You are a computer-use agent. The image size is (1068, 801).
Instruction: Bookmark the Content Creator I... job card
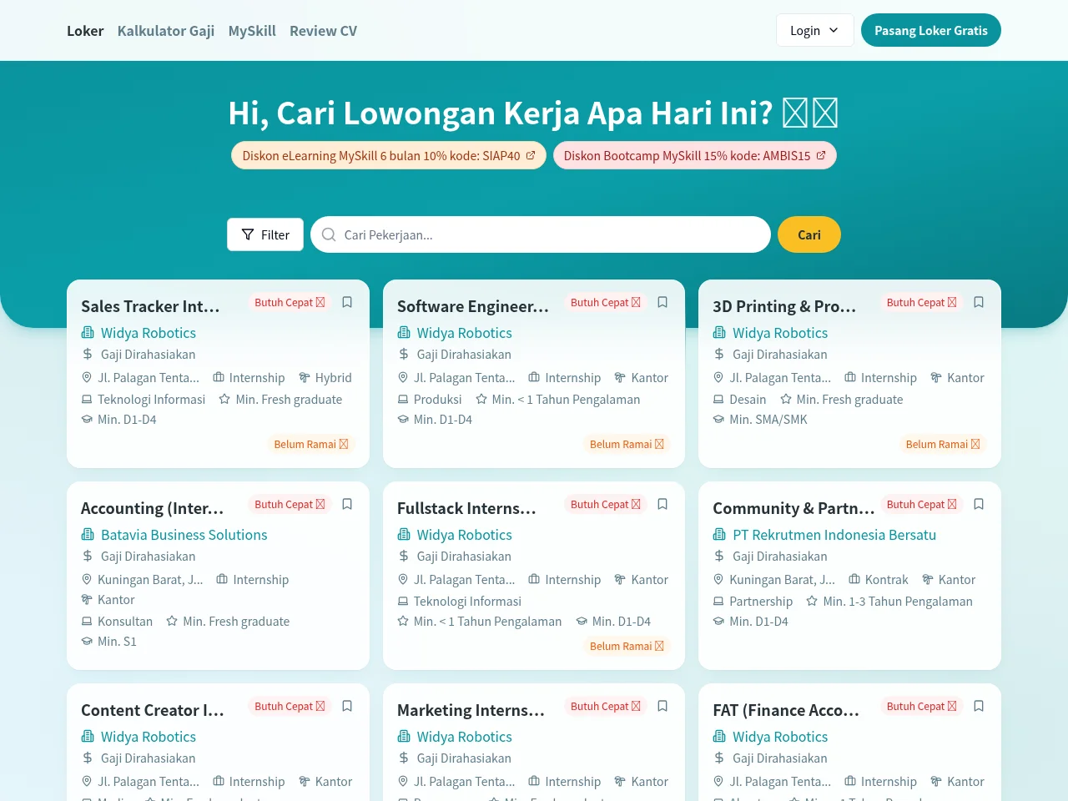point(347,706)
